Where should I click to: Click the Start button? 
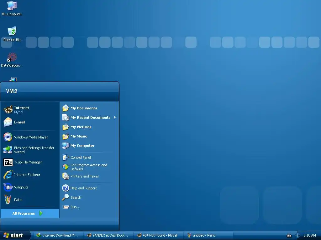tap(15, 235)
